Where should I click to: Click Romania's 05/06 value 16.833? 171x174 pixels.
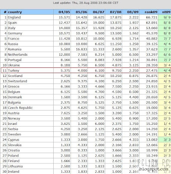[81, 49]
